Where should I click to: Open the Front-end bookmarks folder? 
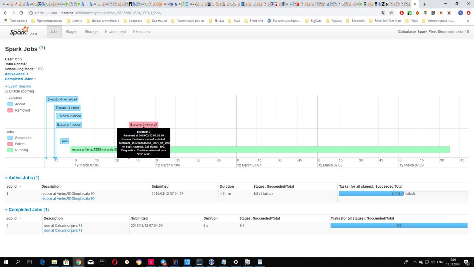coord(254,21)
